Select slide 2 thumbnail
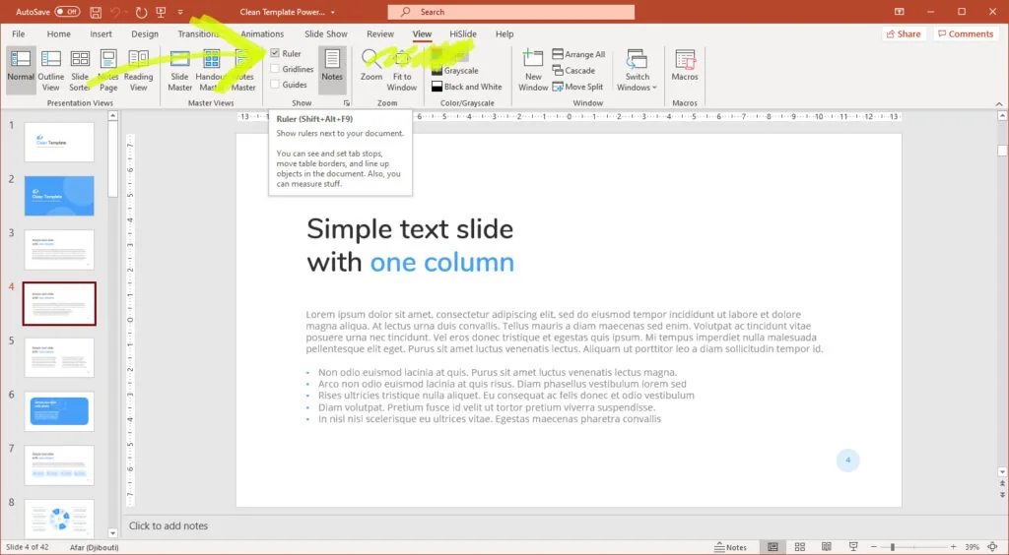 59,196
